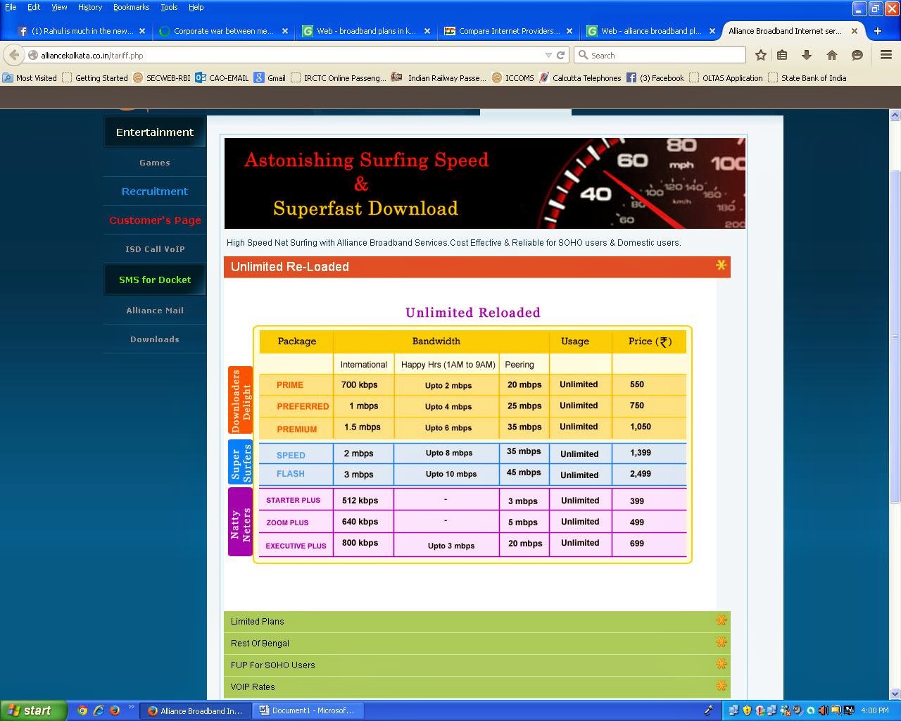Image resolution: width=901 pixels, height=721 pixels.
Task: Open the Downloads sidebar link
Action: [155, 339]
